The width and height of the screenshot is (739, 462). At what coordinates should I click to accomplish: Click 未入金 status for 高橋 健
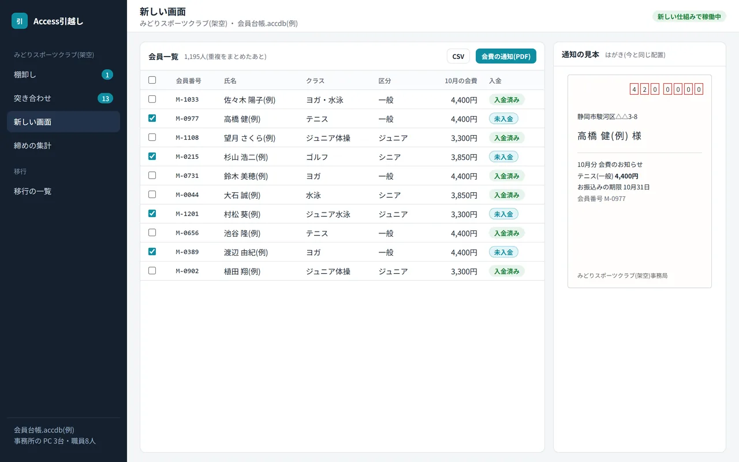[x=503, y=118]
